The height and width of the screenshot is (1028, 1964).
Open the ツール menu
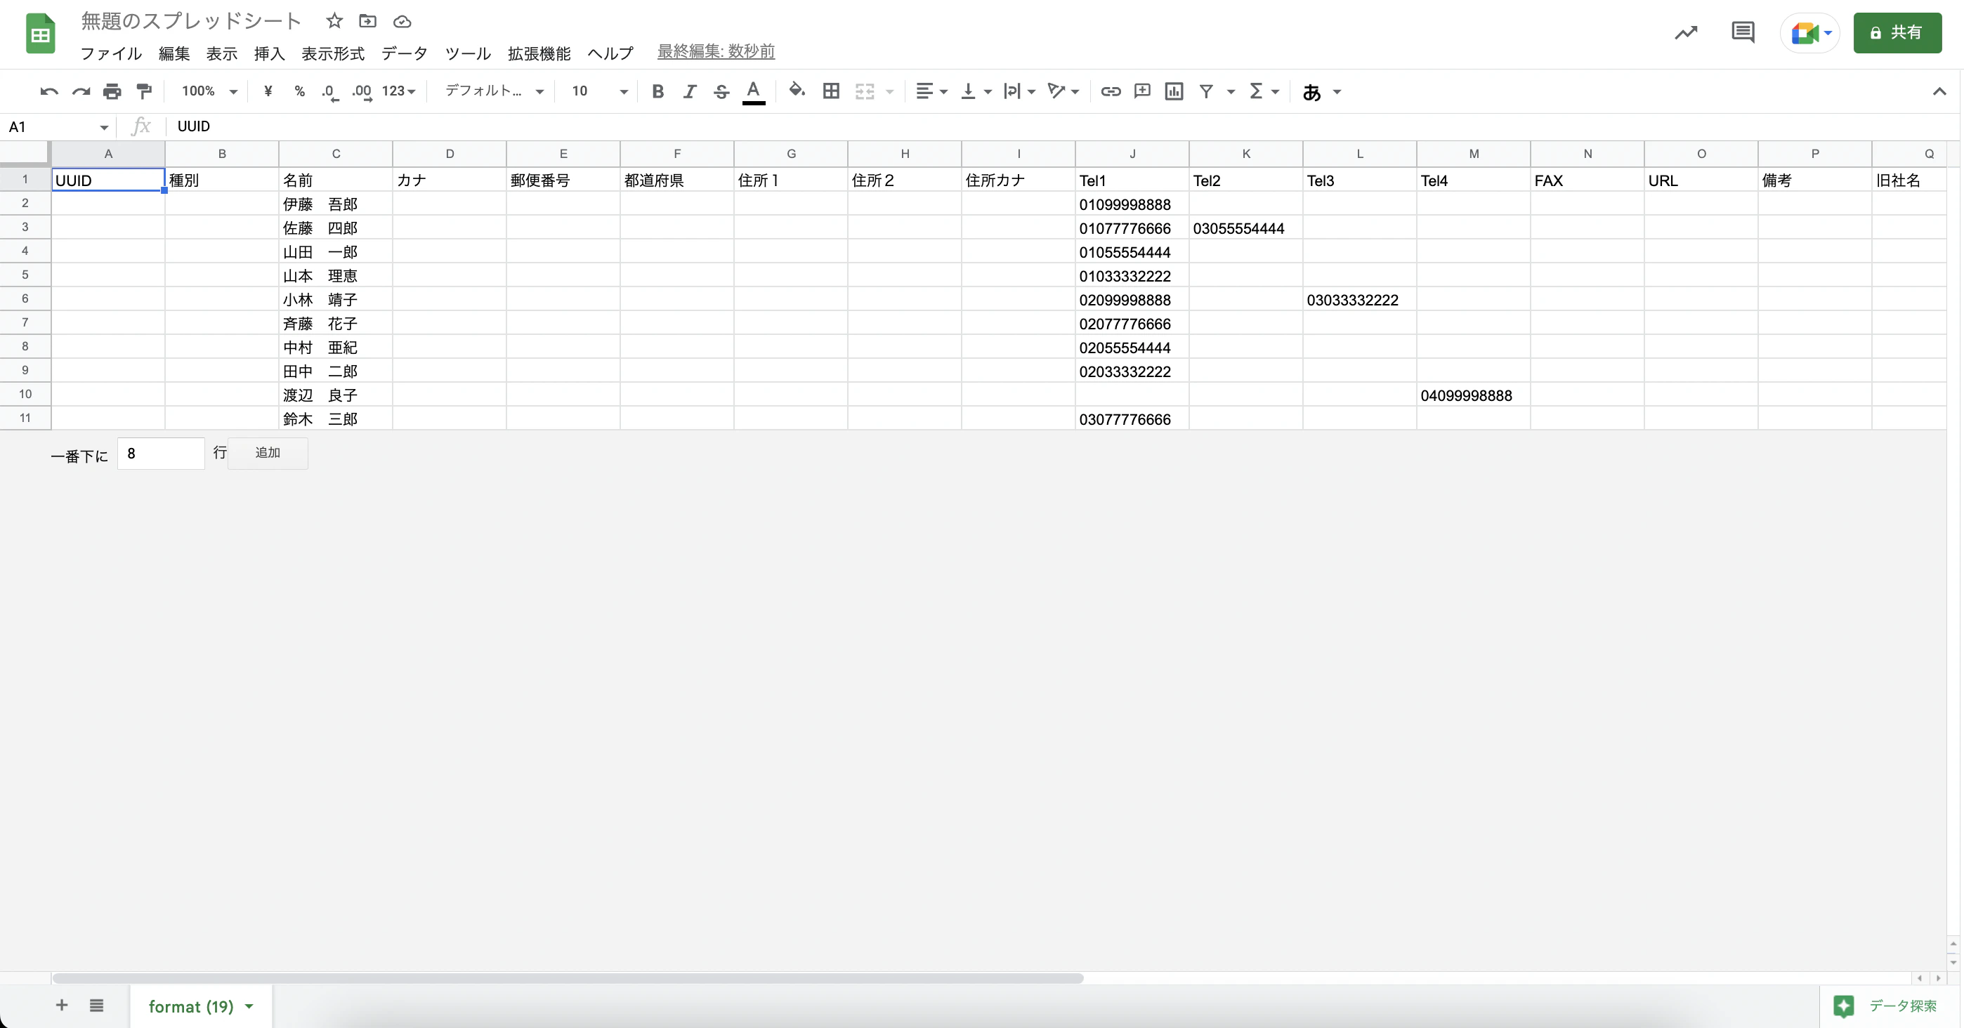coord(467,53)
